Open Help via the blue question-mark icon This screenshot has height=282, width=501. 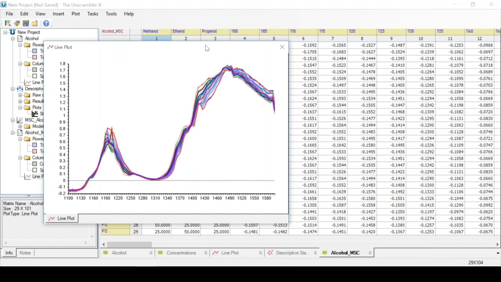pos(46,23)
